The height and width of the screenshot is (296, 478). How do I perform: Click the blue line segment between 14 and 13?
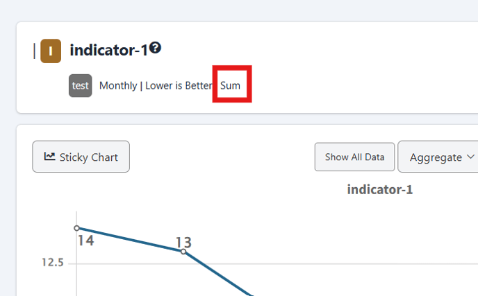(x=130, y=240)
